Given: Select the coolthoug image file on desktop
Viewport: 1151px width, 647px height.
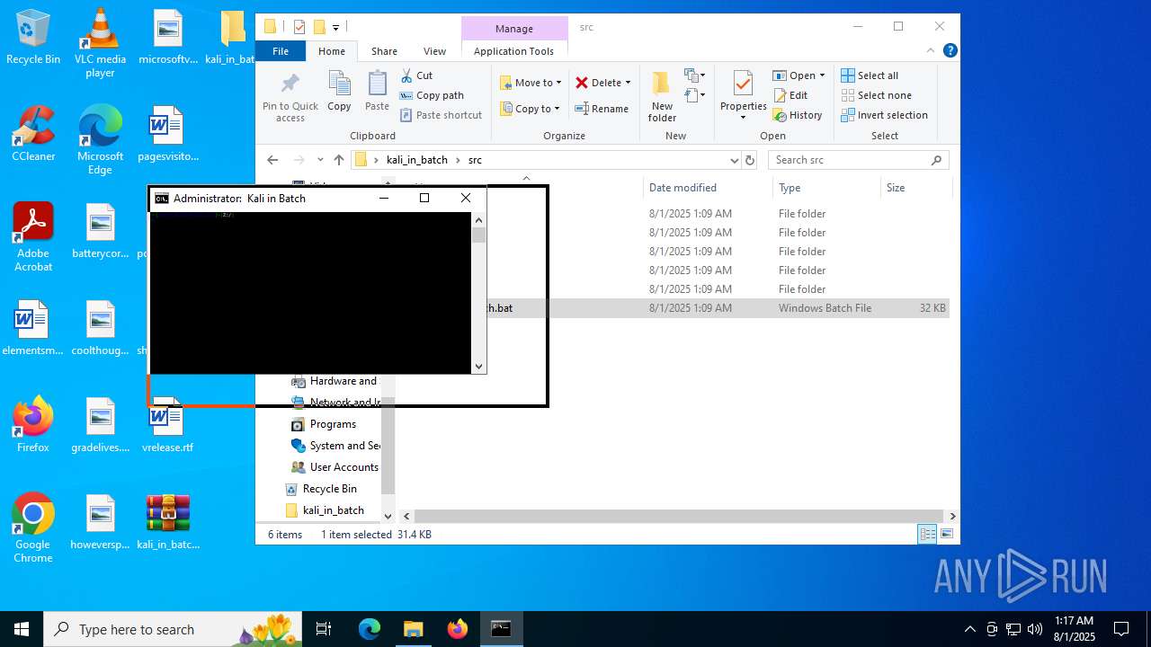Looking at the screenshot, I should 101,327.
